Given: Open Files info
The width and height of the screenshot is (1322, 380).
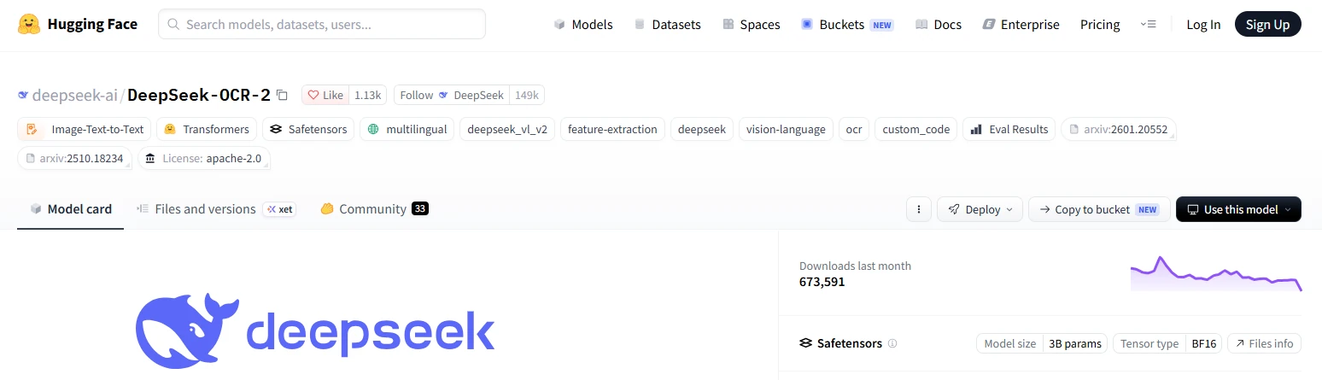Looking at the screenshot, I should point(1265,343).
